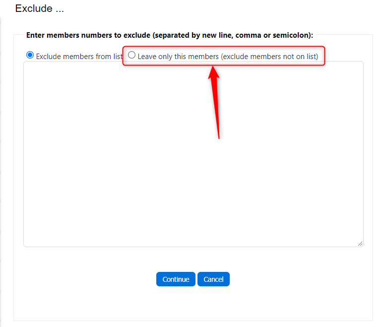Click inside the member numbers text area
The image size is (385, 327).
[x=193, y=154]
